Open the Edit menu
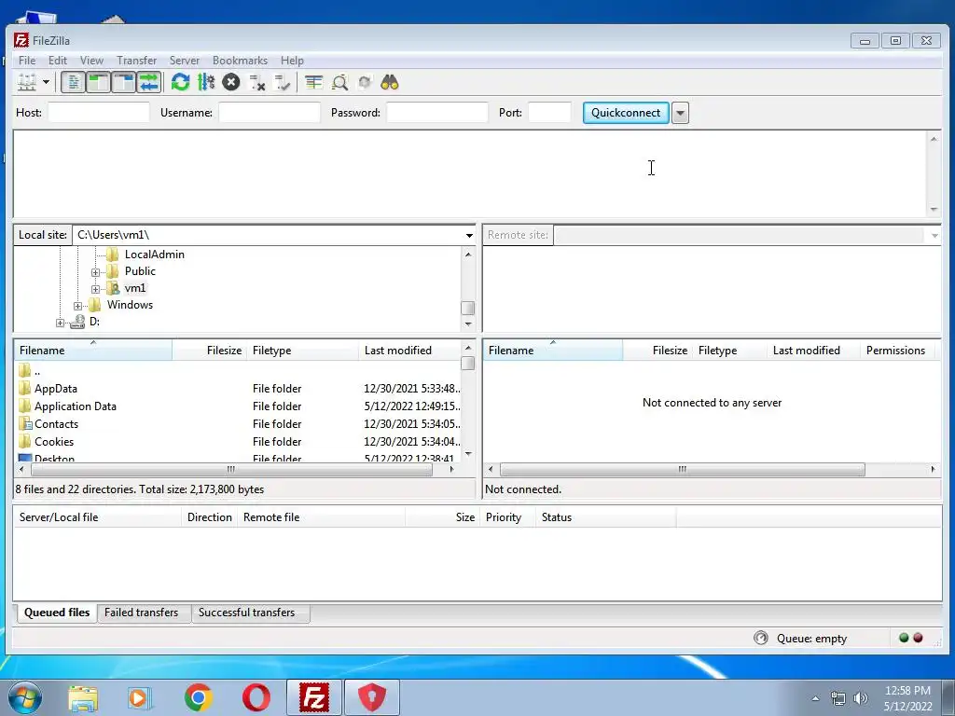 point(58,61)
